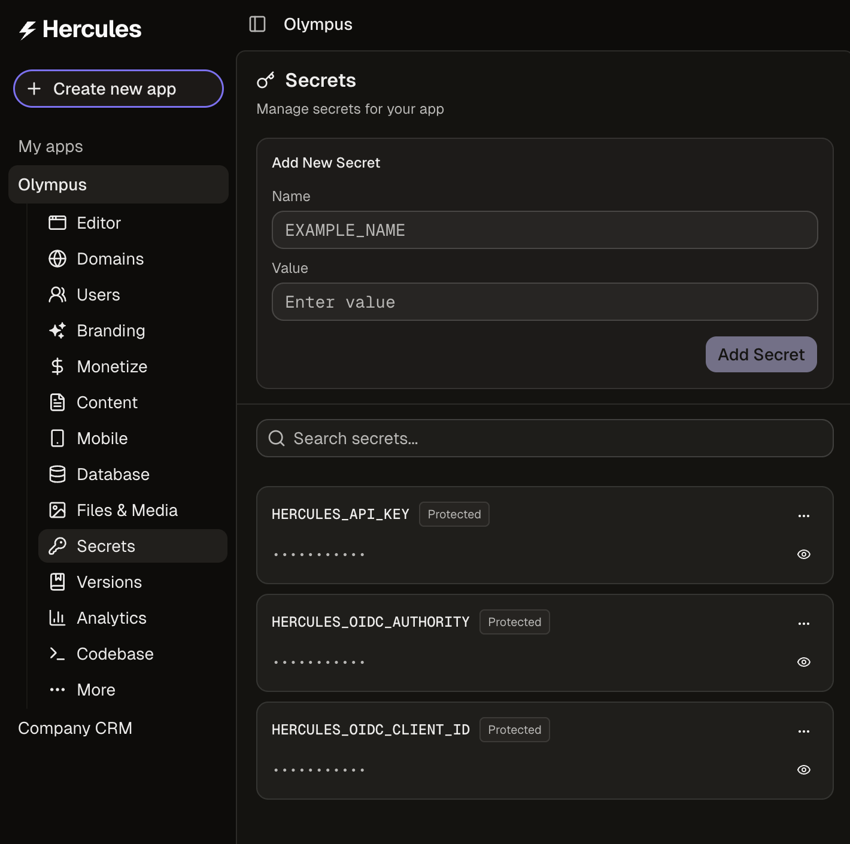
Task: Reveal the HERCULES_API_KEY value with eye icon
Action: coord(804,554)
